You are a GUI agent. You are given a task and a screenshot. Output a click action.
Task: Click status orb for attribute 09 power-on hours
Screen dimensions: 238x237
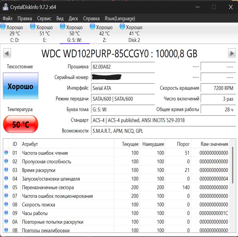[6, 213]
